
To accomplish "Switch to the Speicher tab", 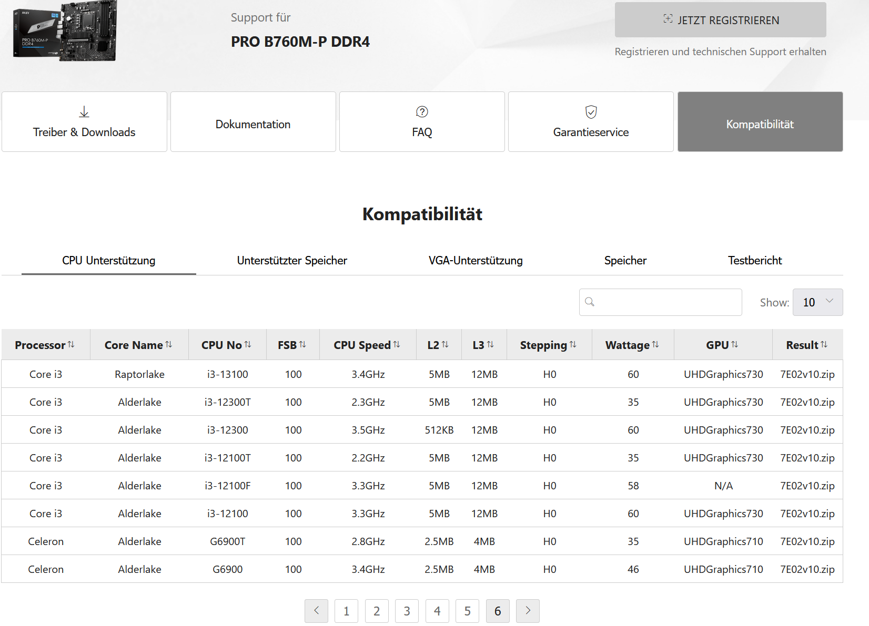I will click(625, 261).
